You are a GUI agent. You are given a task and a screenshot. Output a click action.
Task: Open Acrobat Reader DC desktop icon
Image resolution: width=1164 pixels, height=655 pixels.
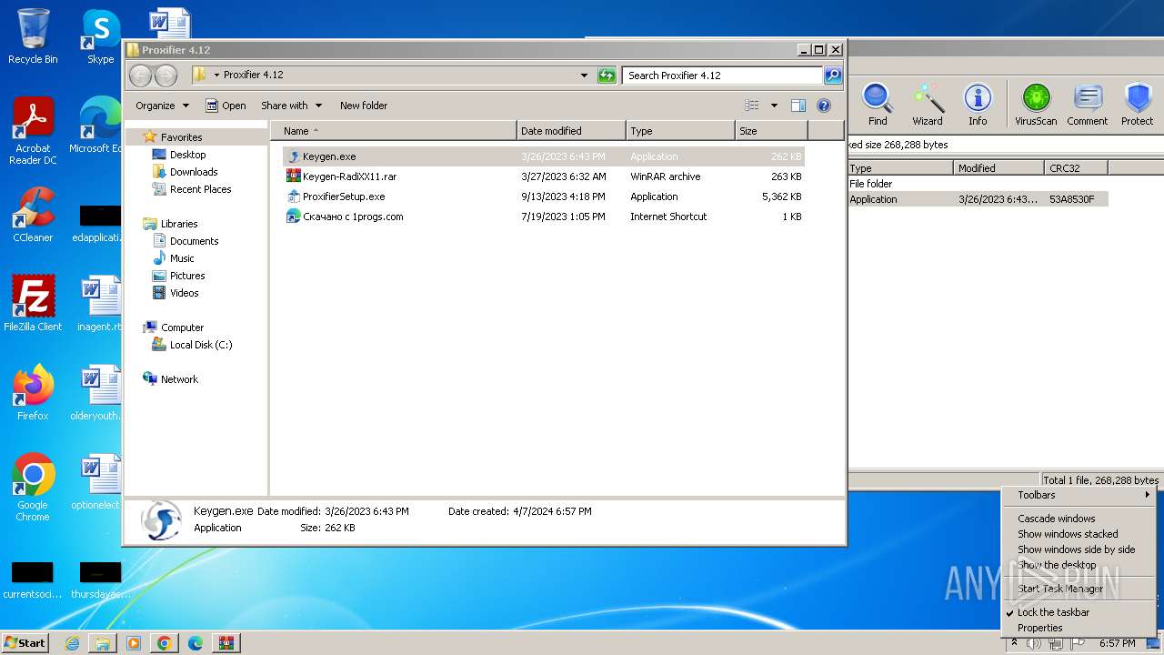pos(33,131)
